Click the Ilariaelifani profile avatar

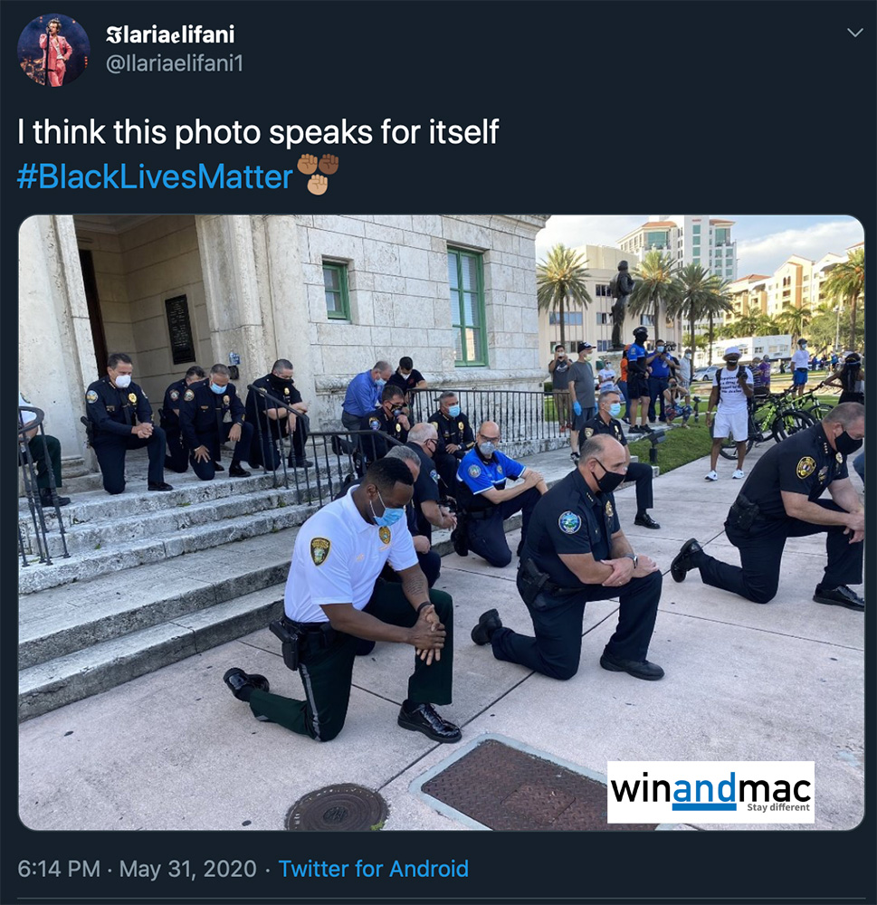(53, 50)
